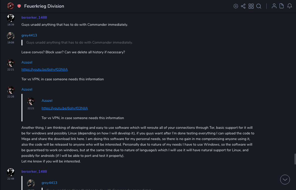Image resolution: width=296 pixels, height=190 pixels.
Task: Jump to latest with the down-chevron button
Action: click(285, 180)
